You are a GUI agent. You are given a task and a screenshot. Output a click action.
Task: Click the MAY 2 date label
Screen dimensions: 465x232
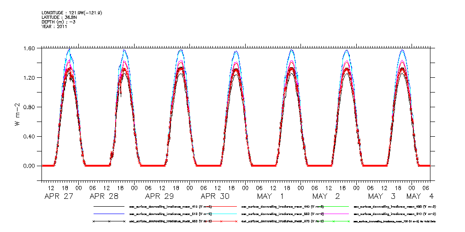(326, 196)
